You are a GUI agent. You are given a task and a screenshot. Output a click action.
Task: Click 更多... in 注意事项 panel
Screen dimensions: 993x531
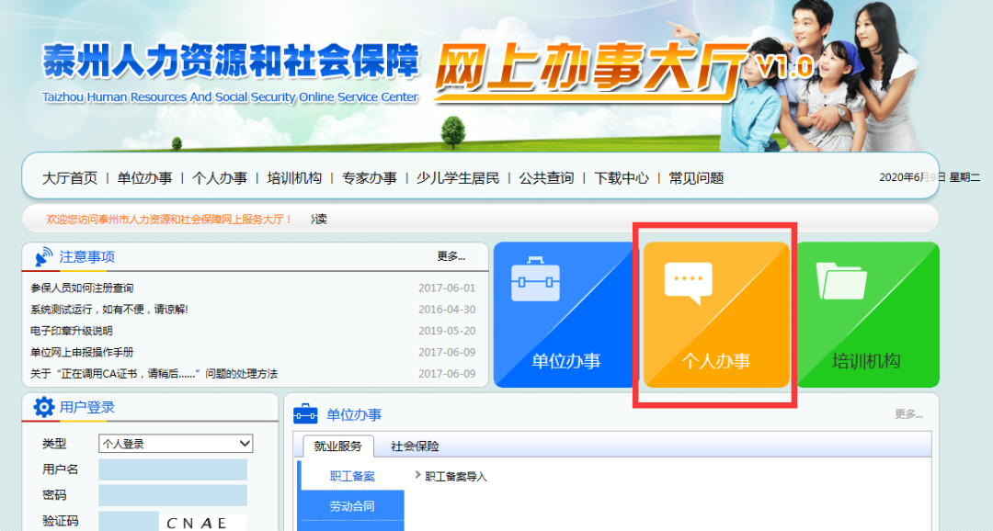coord(451,256)
